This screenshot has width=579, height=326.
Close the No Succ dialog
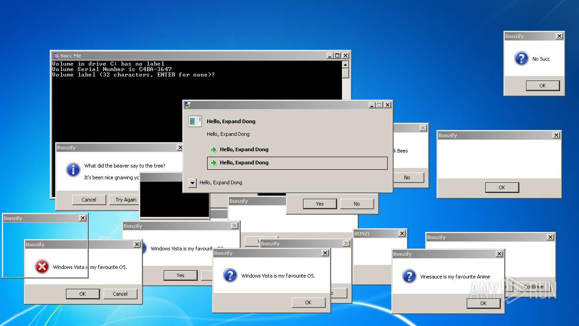(560, 36)
